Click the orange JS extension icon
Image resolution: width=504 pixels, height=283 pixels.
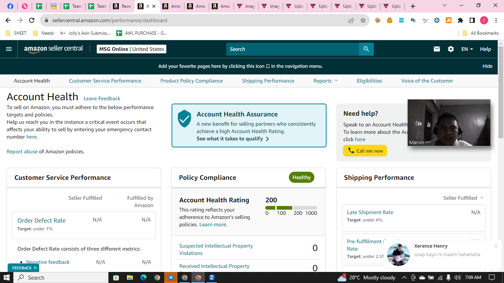(449, 20)
